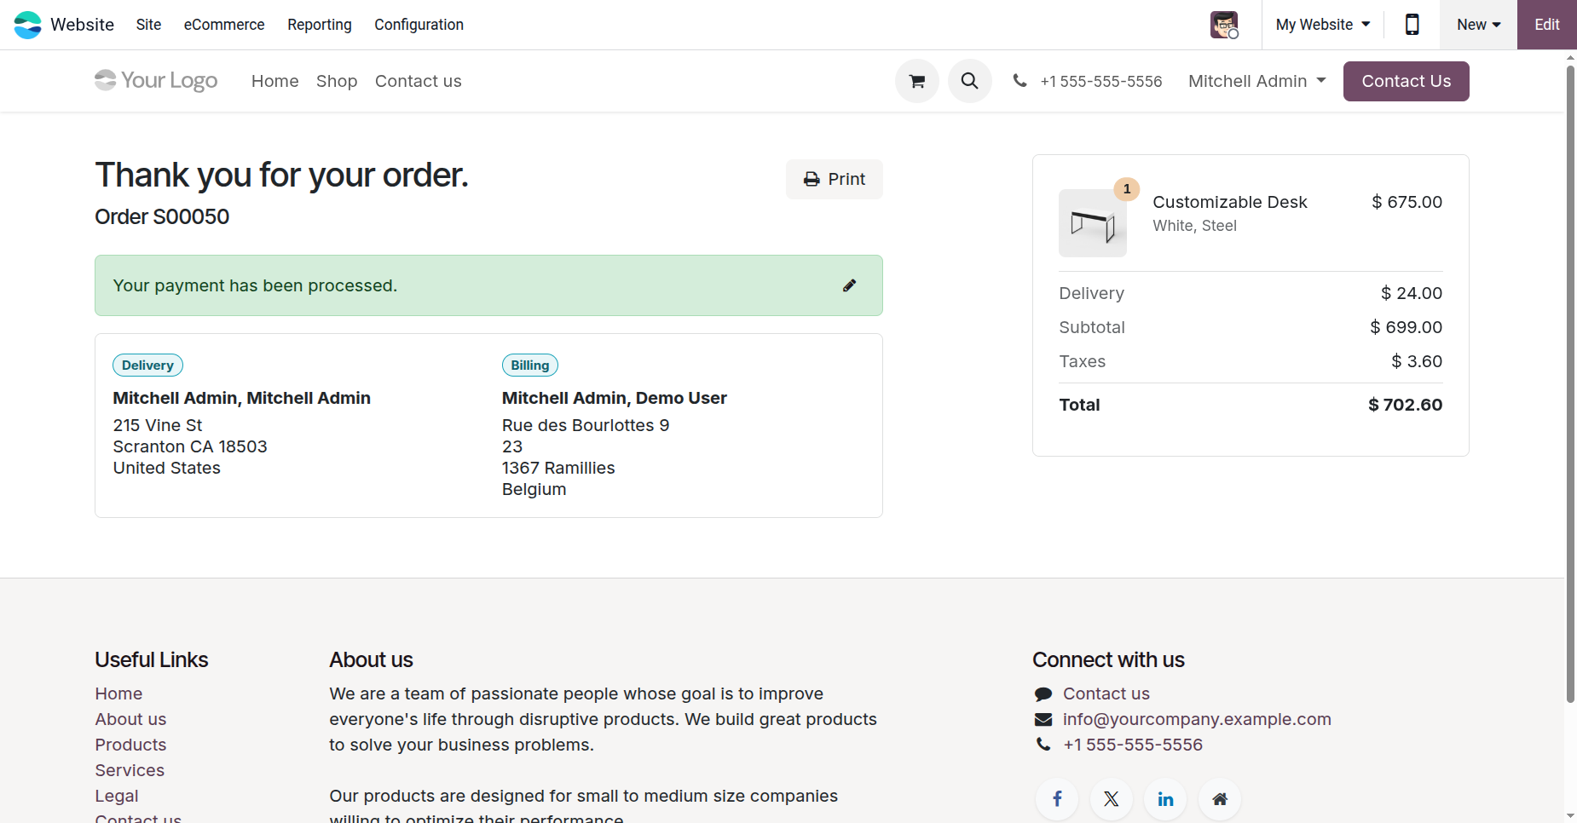
Task: Open the eCommerce menu
Action: (x=224, y=25)
